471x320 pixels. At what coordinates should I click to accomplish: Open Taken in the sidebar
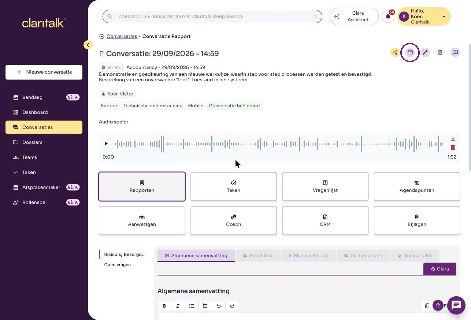point(44,172)
